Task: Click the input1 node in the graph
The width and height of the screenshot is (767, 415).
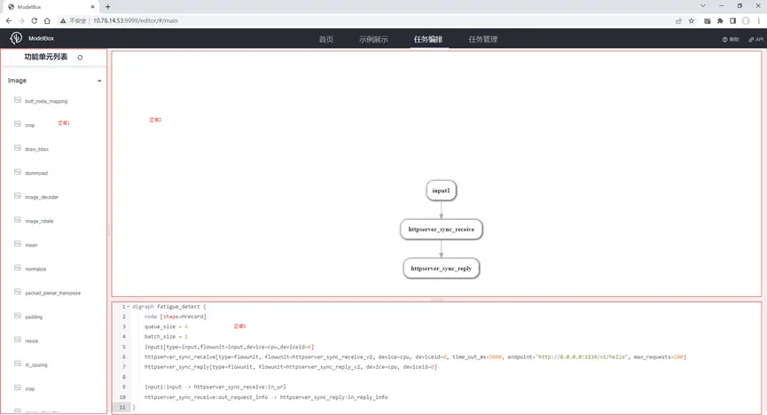Action: click(x=441, y=190)
